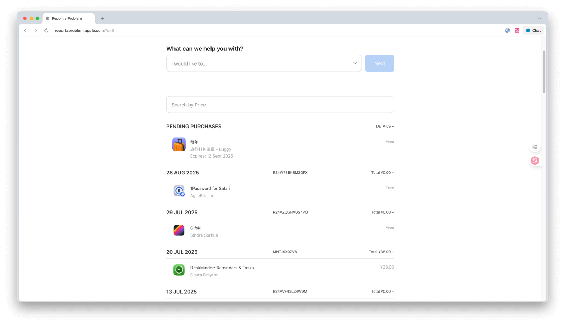Click 'Expires: 12 Sept 2025' text
Image resolution: width=565 pixels, height=325 pixels.
point(212,156)
